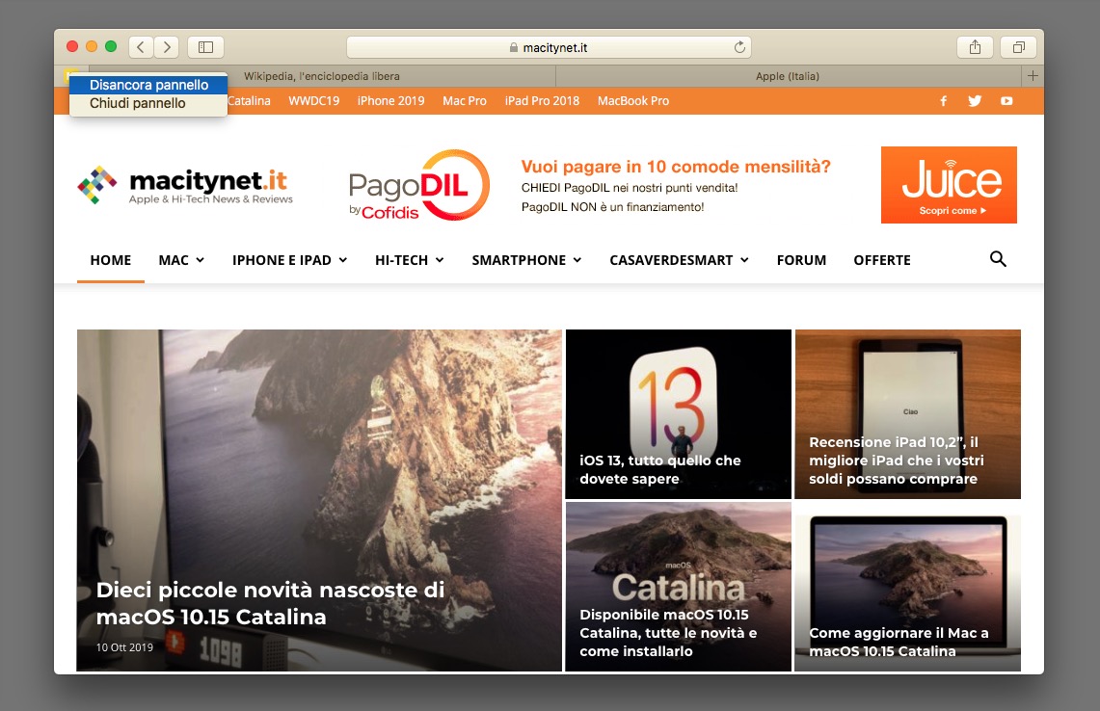The width and height of the screenshot is (1100, 711).
Task: Click the macitynet.it logo
Action: click(185, 185)
